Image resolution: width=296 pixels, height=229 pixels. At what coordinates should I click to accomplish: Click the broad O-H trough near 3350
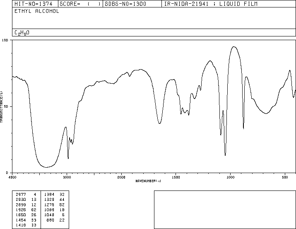(47, 167)
